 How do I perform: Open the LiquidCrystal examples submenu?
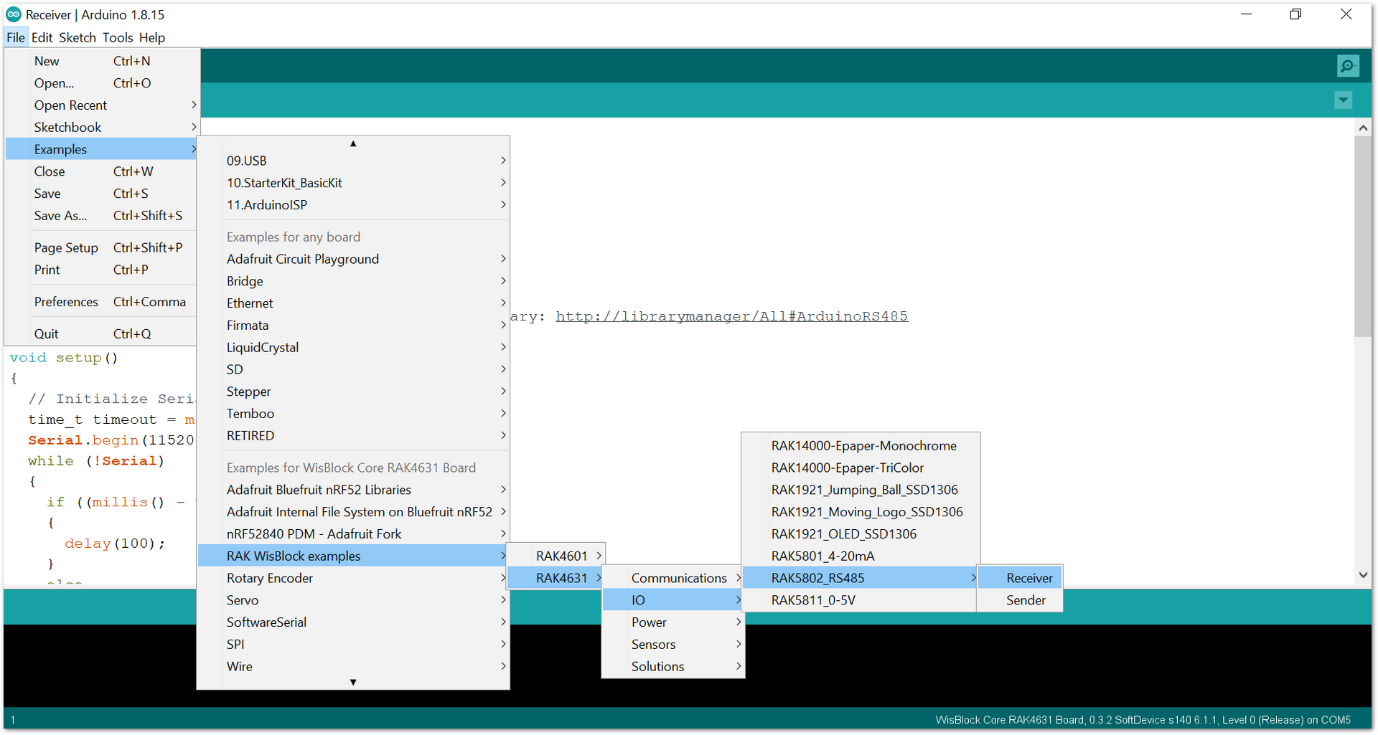click(353, 347)
